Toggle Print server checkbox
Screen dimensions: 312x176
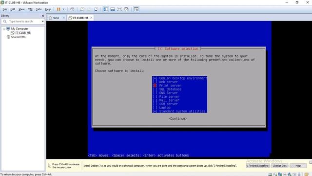click(x=155, y=86)
